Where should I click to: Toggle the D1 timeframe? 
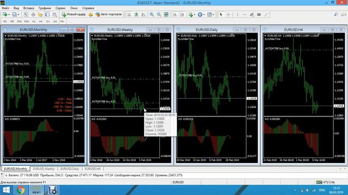coord(48,22)
